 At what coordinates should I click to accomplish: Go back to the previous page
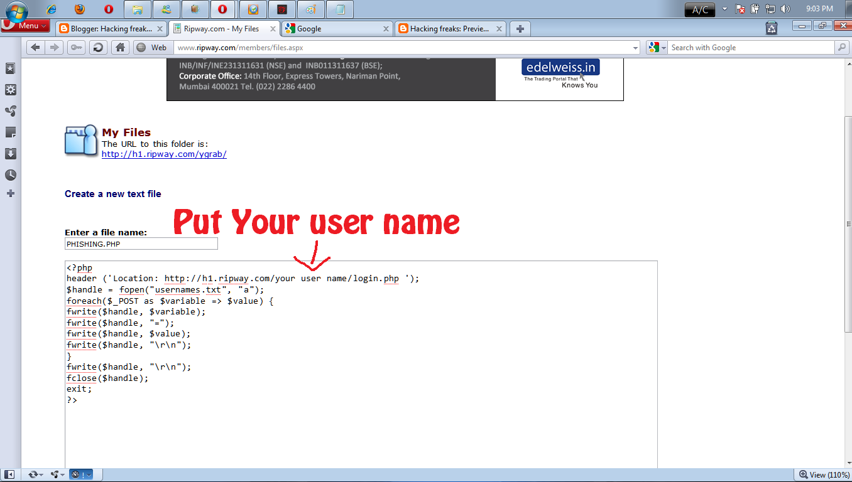point(36,48)
